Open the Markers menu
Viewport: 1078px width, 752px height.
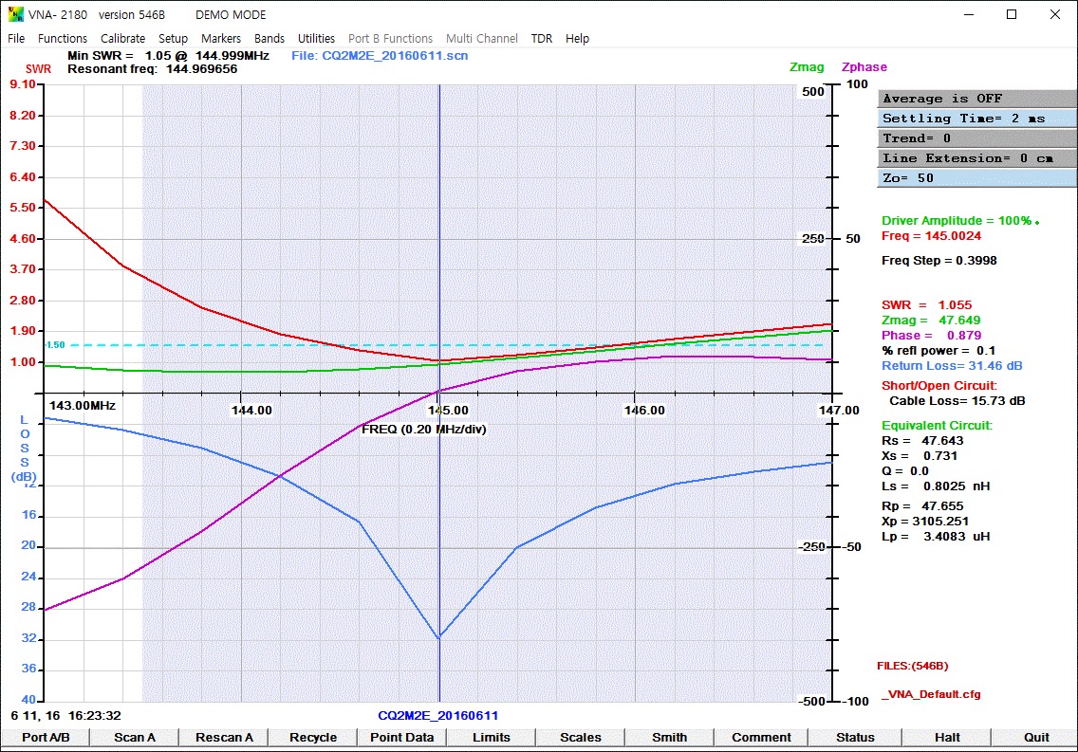click(221, 39)
